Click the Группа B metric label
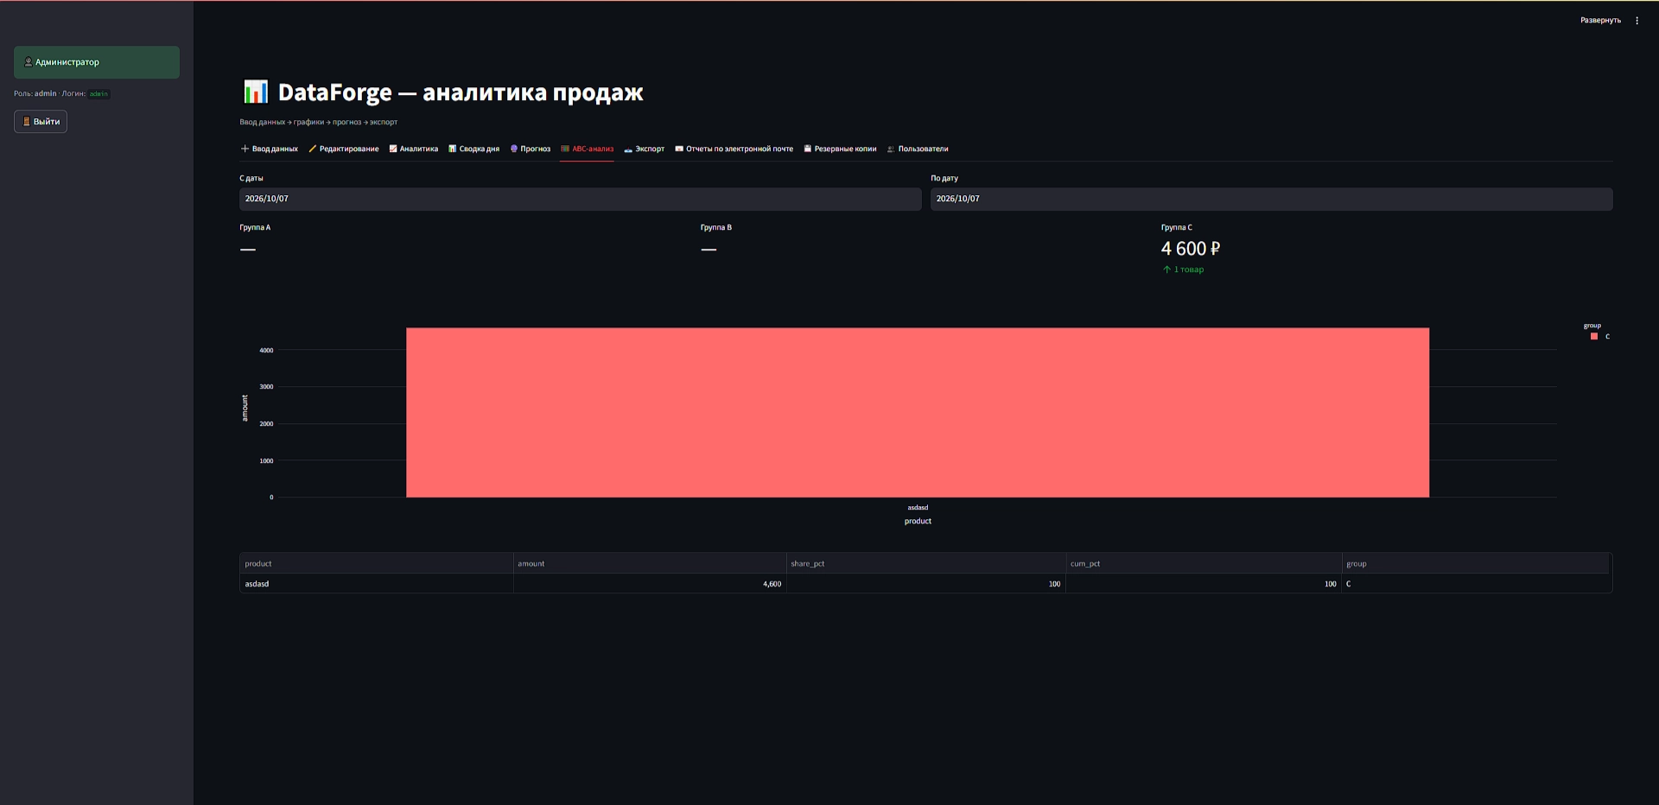The height and width of the screenshot is (805, 1659). pos(716,227)
